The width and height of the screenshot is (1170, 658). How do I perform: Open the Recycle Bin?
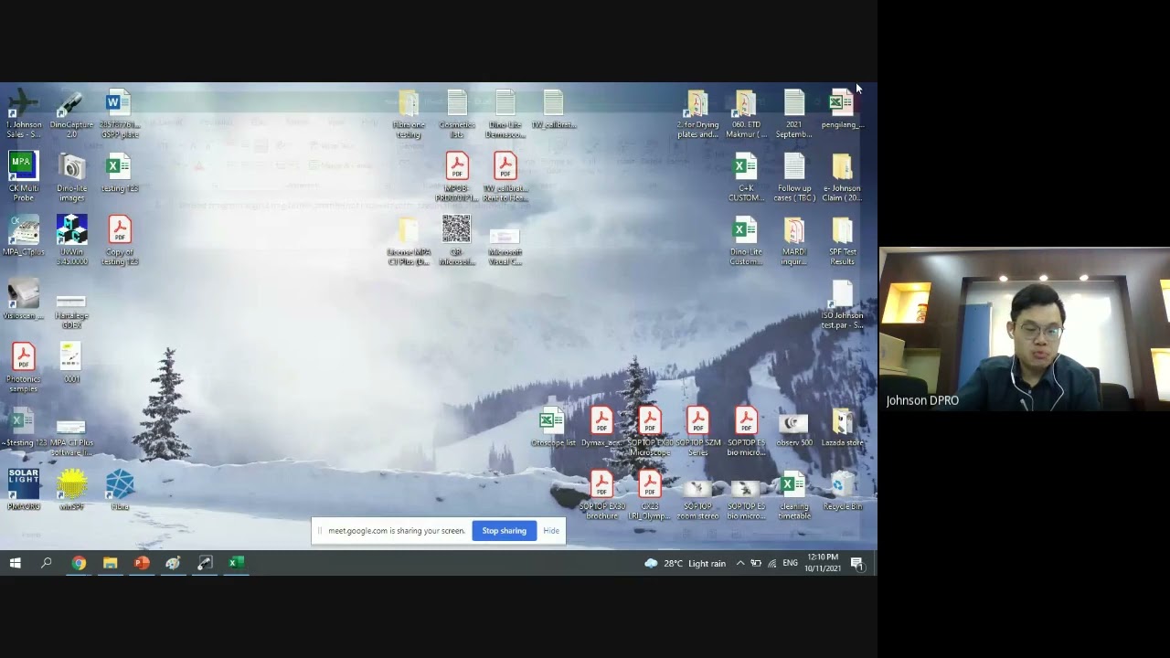tap(842, 490)
